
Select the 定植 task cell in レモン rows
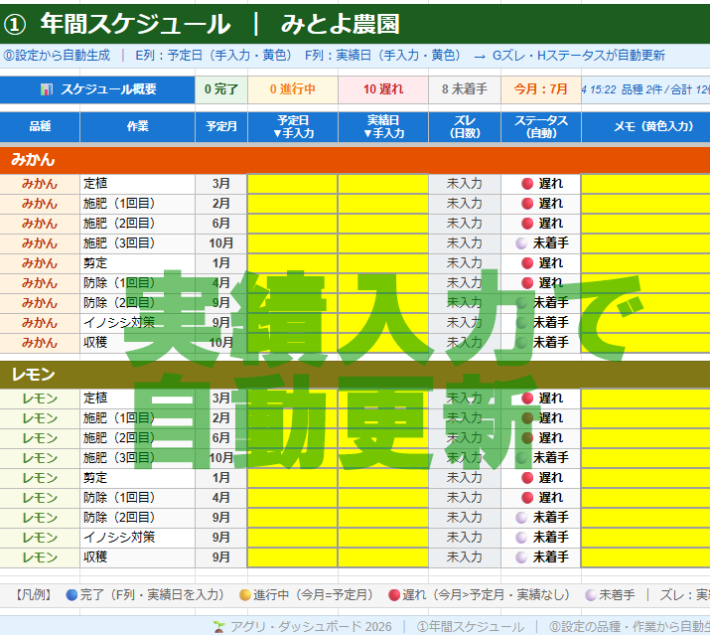tap(138, 398)
